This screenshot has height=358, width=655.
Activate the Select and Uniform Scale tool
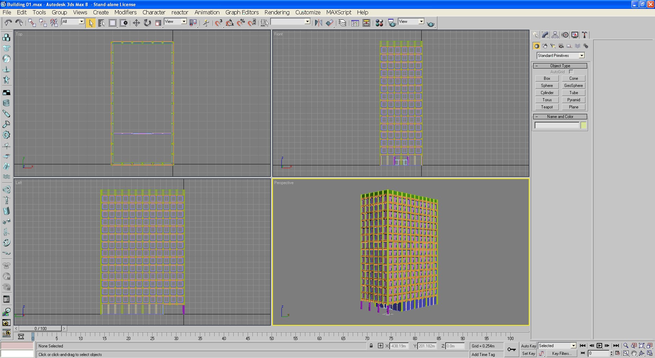pyautogui.click(x=158, y=23)
